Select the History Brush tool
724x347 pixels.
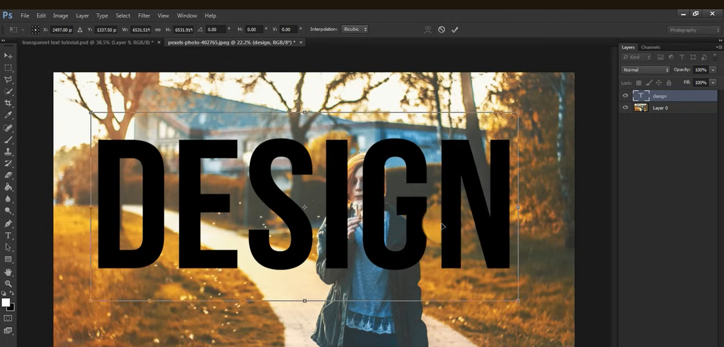click(8, 164)
